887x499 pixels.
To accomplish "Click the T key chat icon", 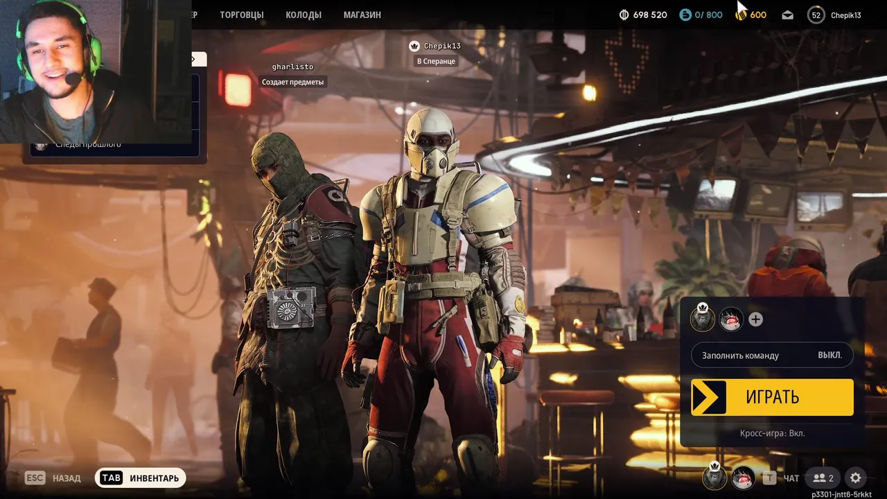I will point(769,478).
